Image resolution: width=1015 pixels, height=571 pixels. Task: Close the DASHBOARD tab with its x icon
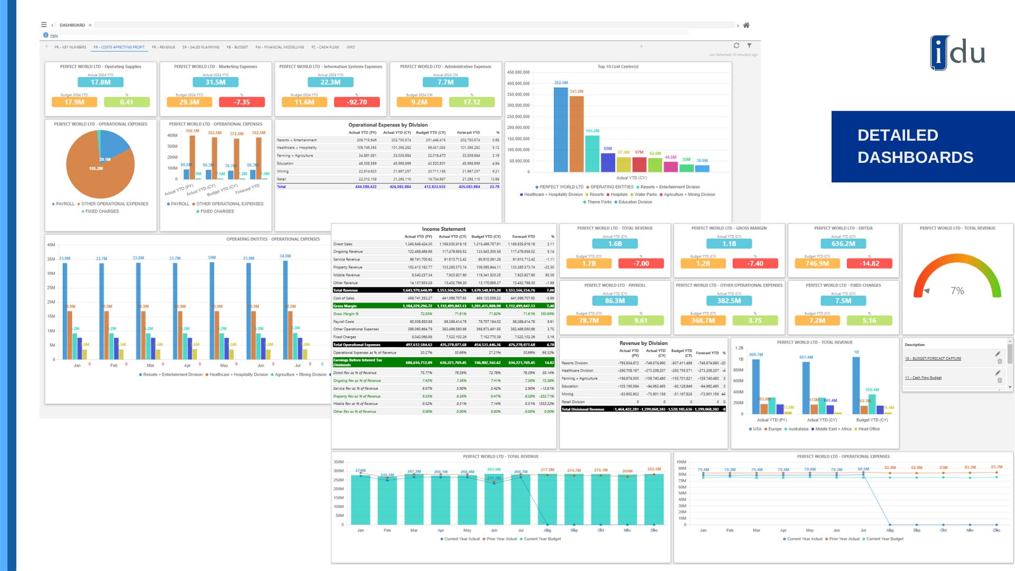click(x=90, y=25)
